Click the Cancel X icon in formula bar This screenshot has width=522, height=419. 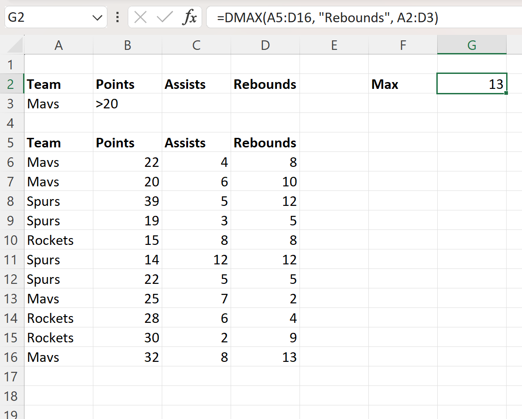[x=140, y=18]
